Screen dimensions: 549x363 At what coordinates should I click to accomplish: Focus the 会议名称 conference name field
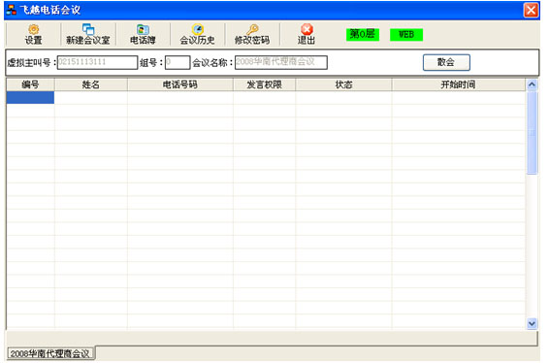click(281, 62)
